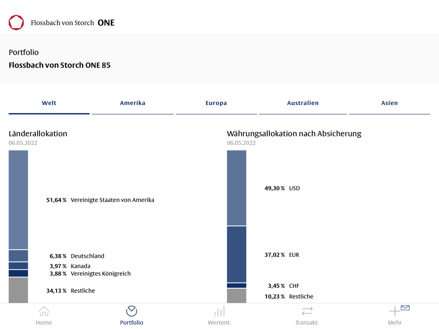The width and height of the screenshot is (439, 329).
Task: Select '3,97 % Kanada' label
Action: coord(70,266)
